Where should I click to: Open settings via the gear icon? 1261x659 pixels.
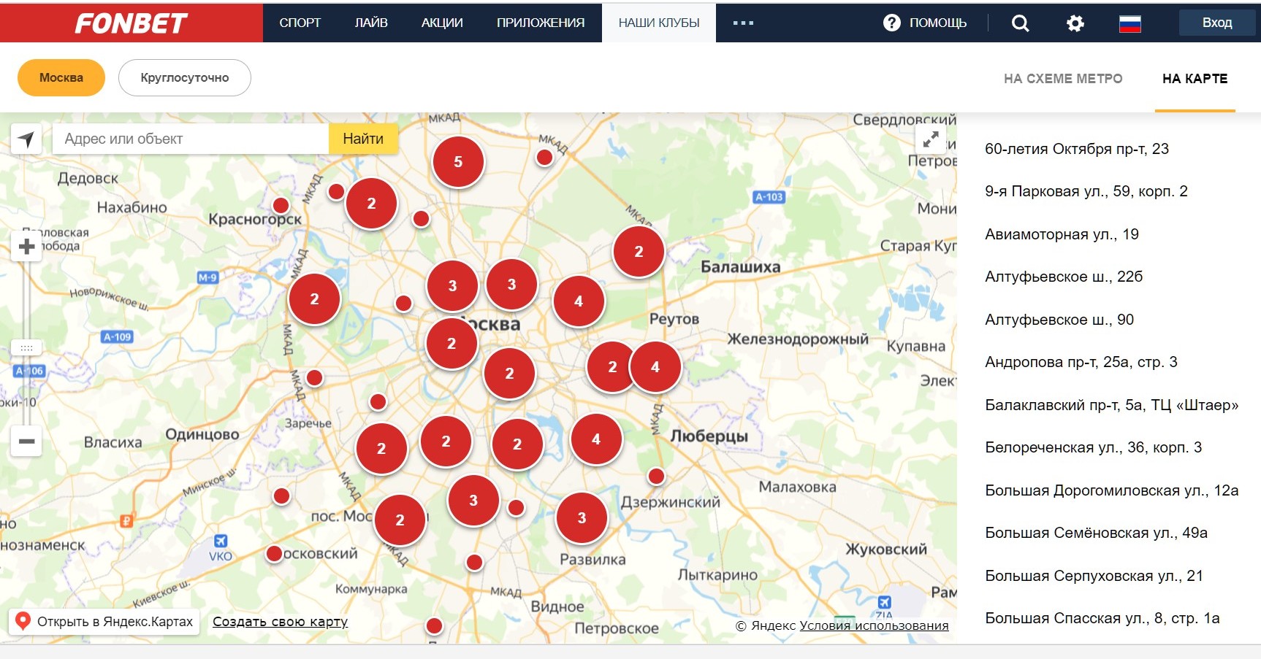1075,23
